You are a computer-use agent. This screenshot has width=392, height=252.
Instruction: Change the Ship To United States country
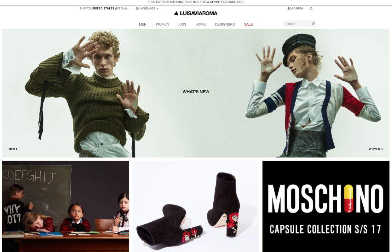104,9
